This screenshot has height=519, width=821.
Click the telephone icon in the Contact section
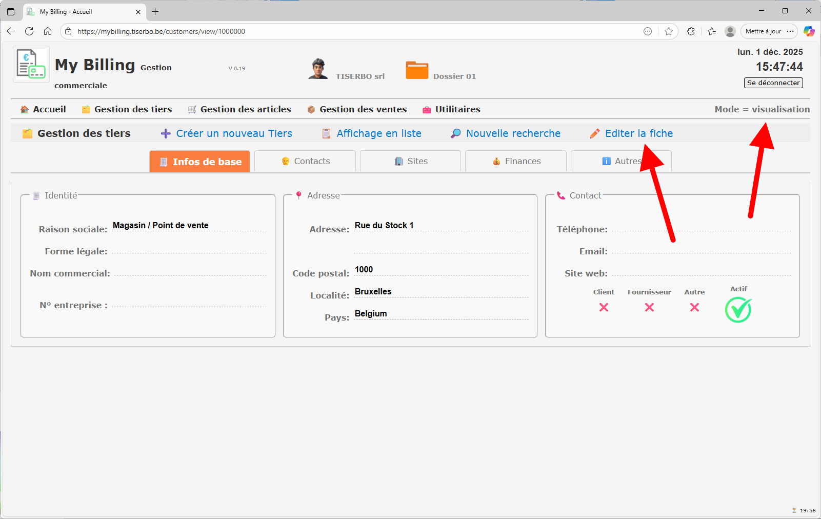560,195
